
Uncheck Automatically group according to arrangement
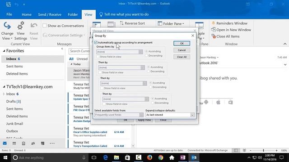96,42
